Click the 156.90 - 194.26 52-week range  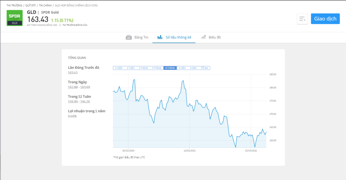pos(79,102)
